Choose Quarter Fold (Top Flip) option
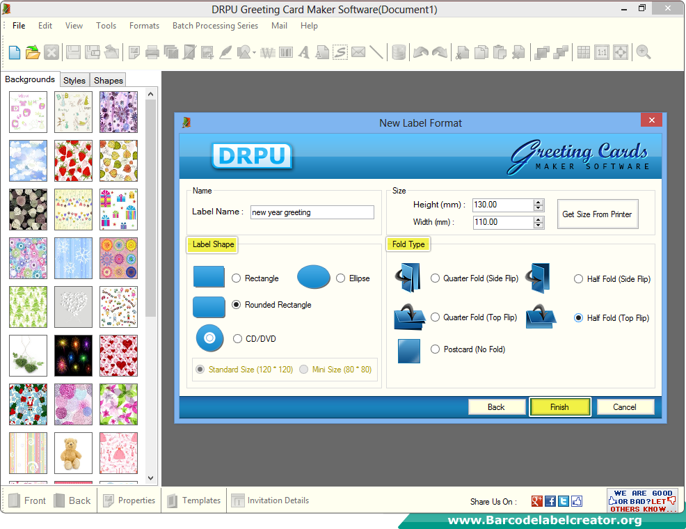The image size is (686, 529). (435, 317)
